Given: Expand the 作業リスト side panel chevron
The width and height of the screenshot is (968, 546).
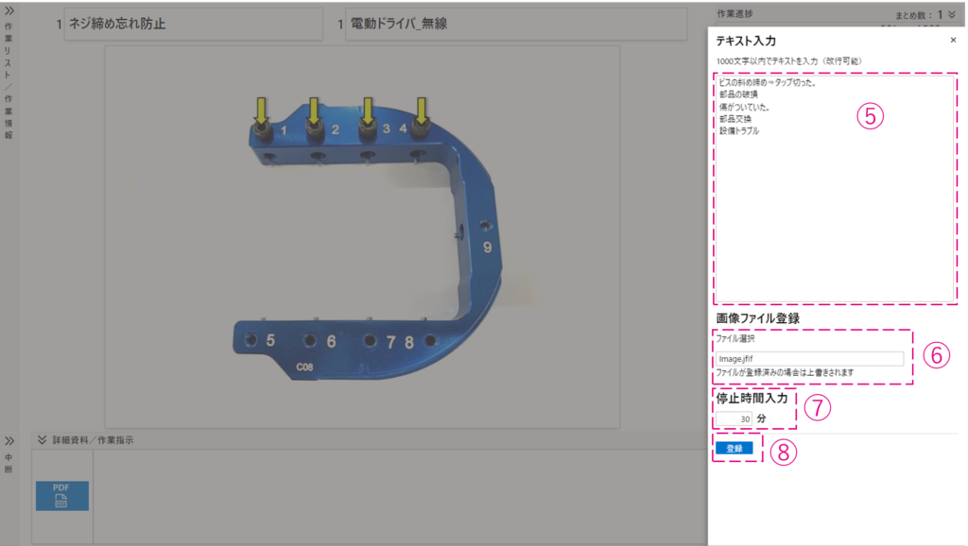Looking at the screenshot, I should click(x=9, y=9).
